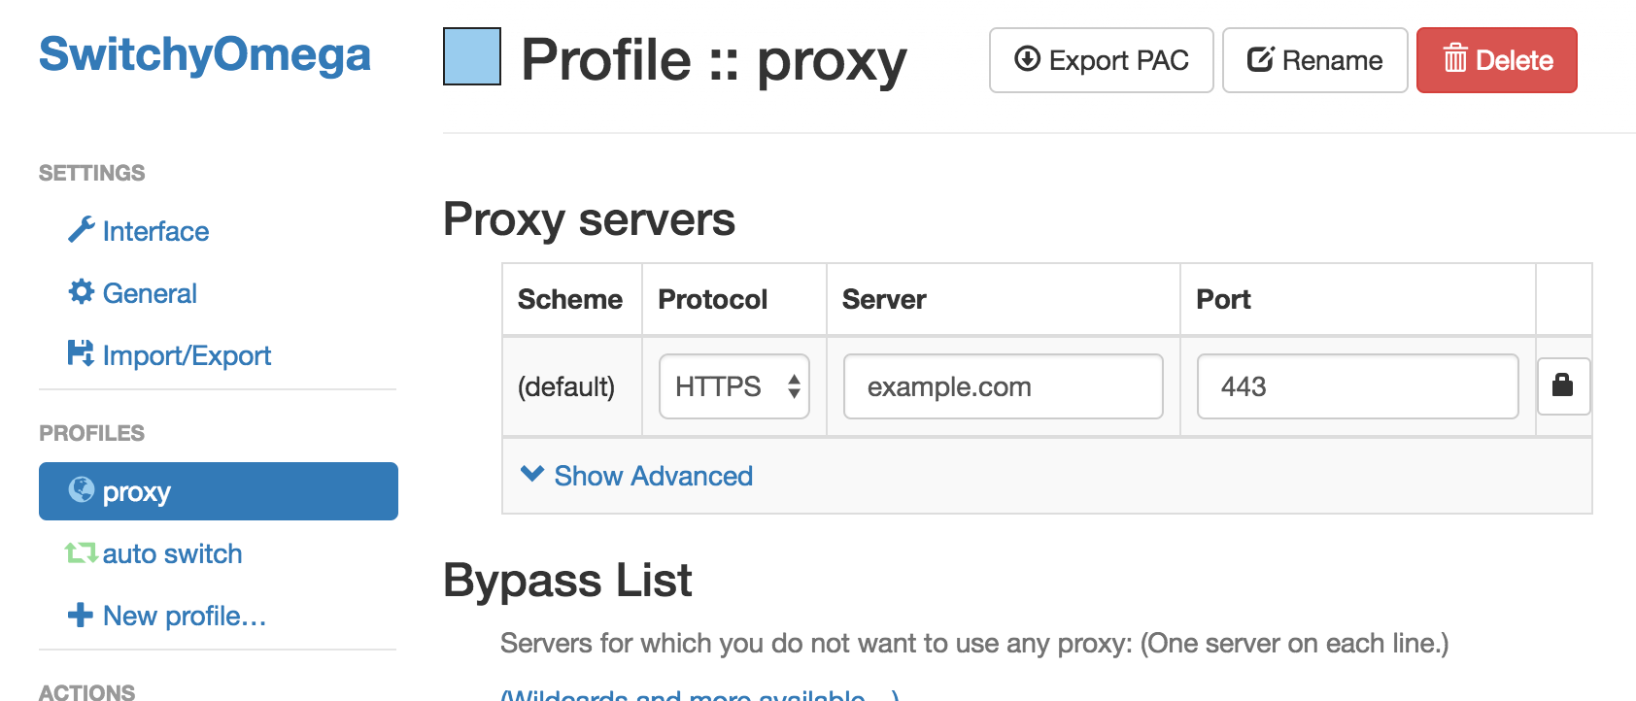
Task: Delete the proxy profile
Action: point(1497,60)
